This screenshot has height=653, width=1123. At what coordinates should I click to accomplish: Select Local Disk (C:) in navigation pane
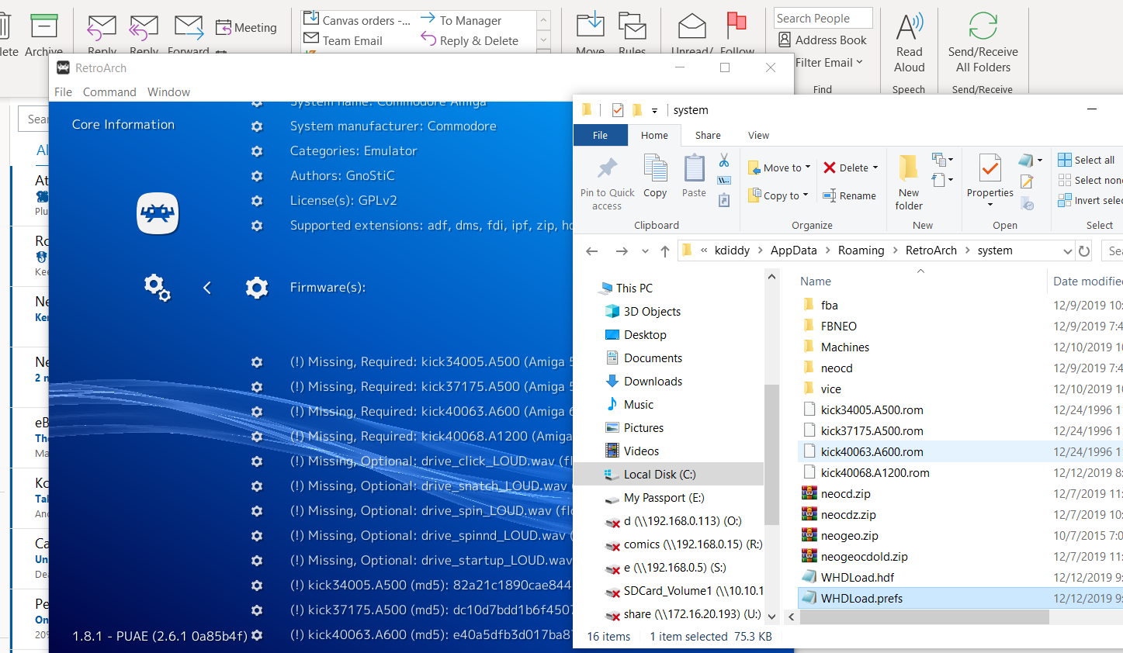[660, 474]
